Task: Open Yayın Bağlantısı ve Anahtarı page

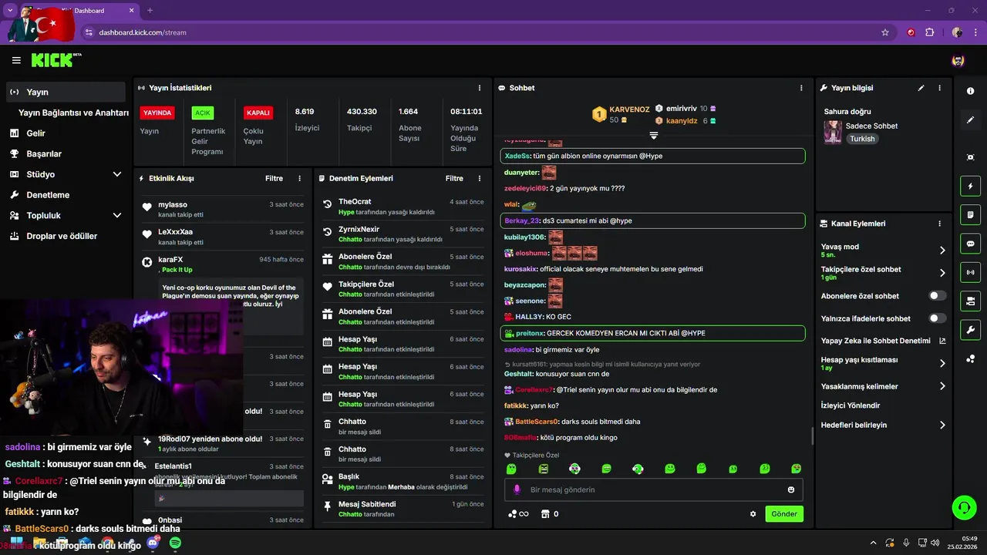Action: coord(73,113)
